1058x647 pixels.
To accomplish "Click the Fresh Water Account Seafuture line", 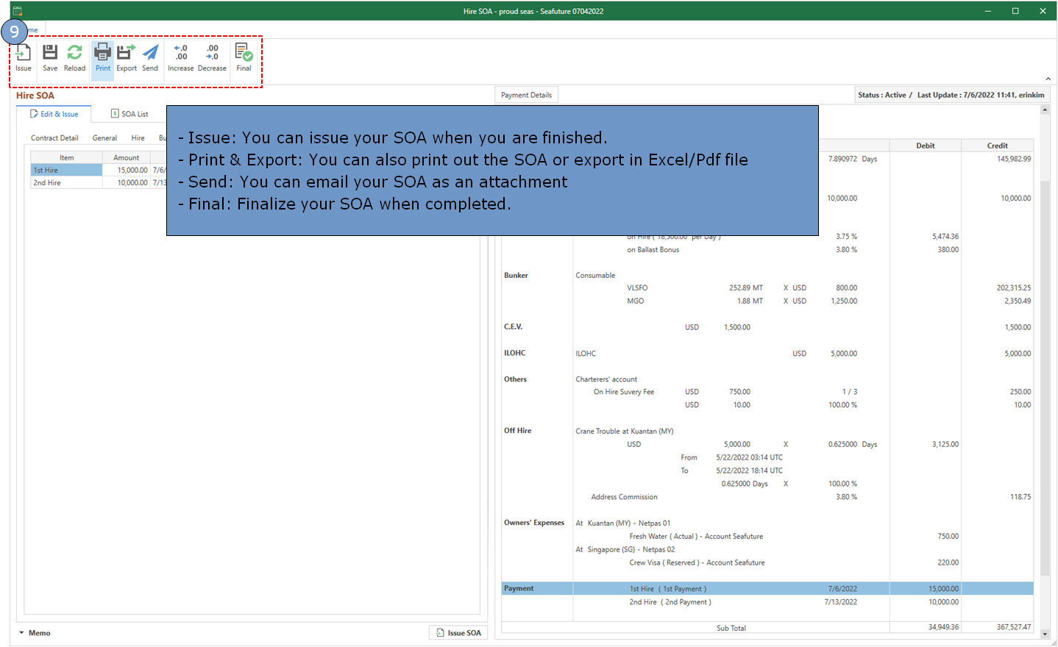I will tap(696, 537).
